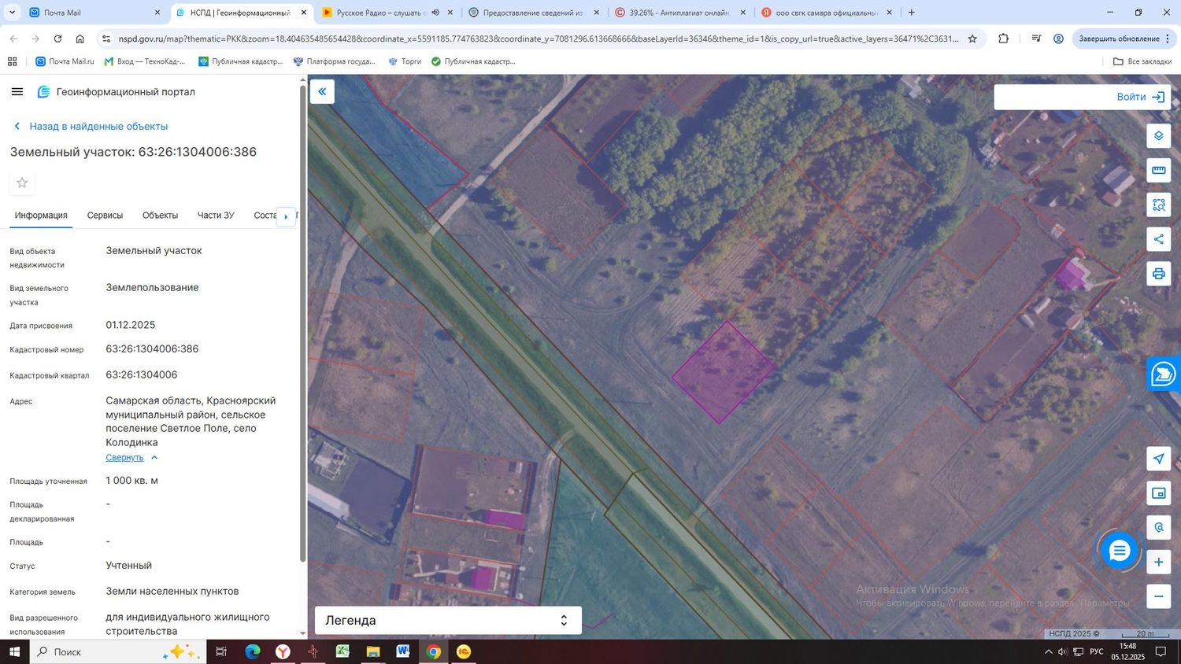Open Русское Радио browser tab
The width and height of the screenshot is (1181, 664).
click(387, 13)
